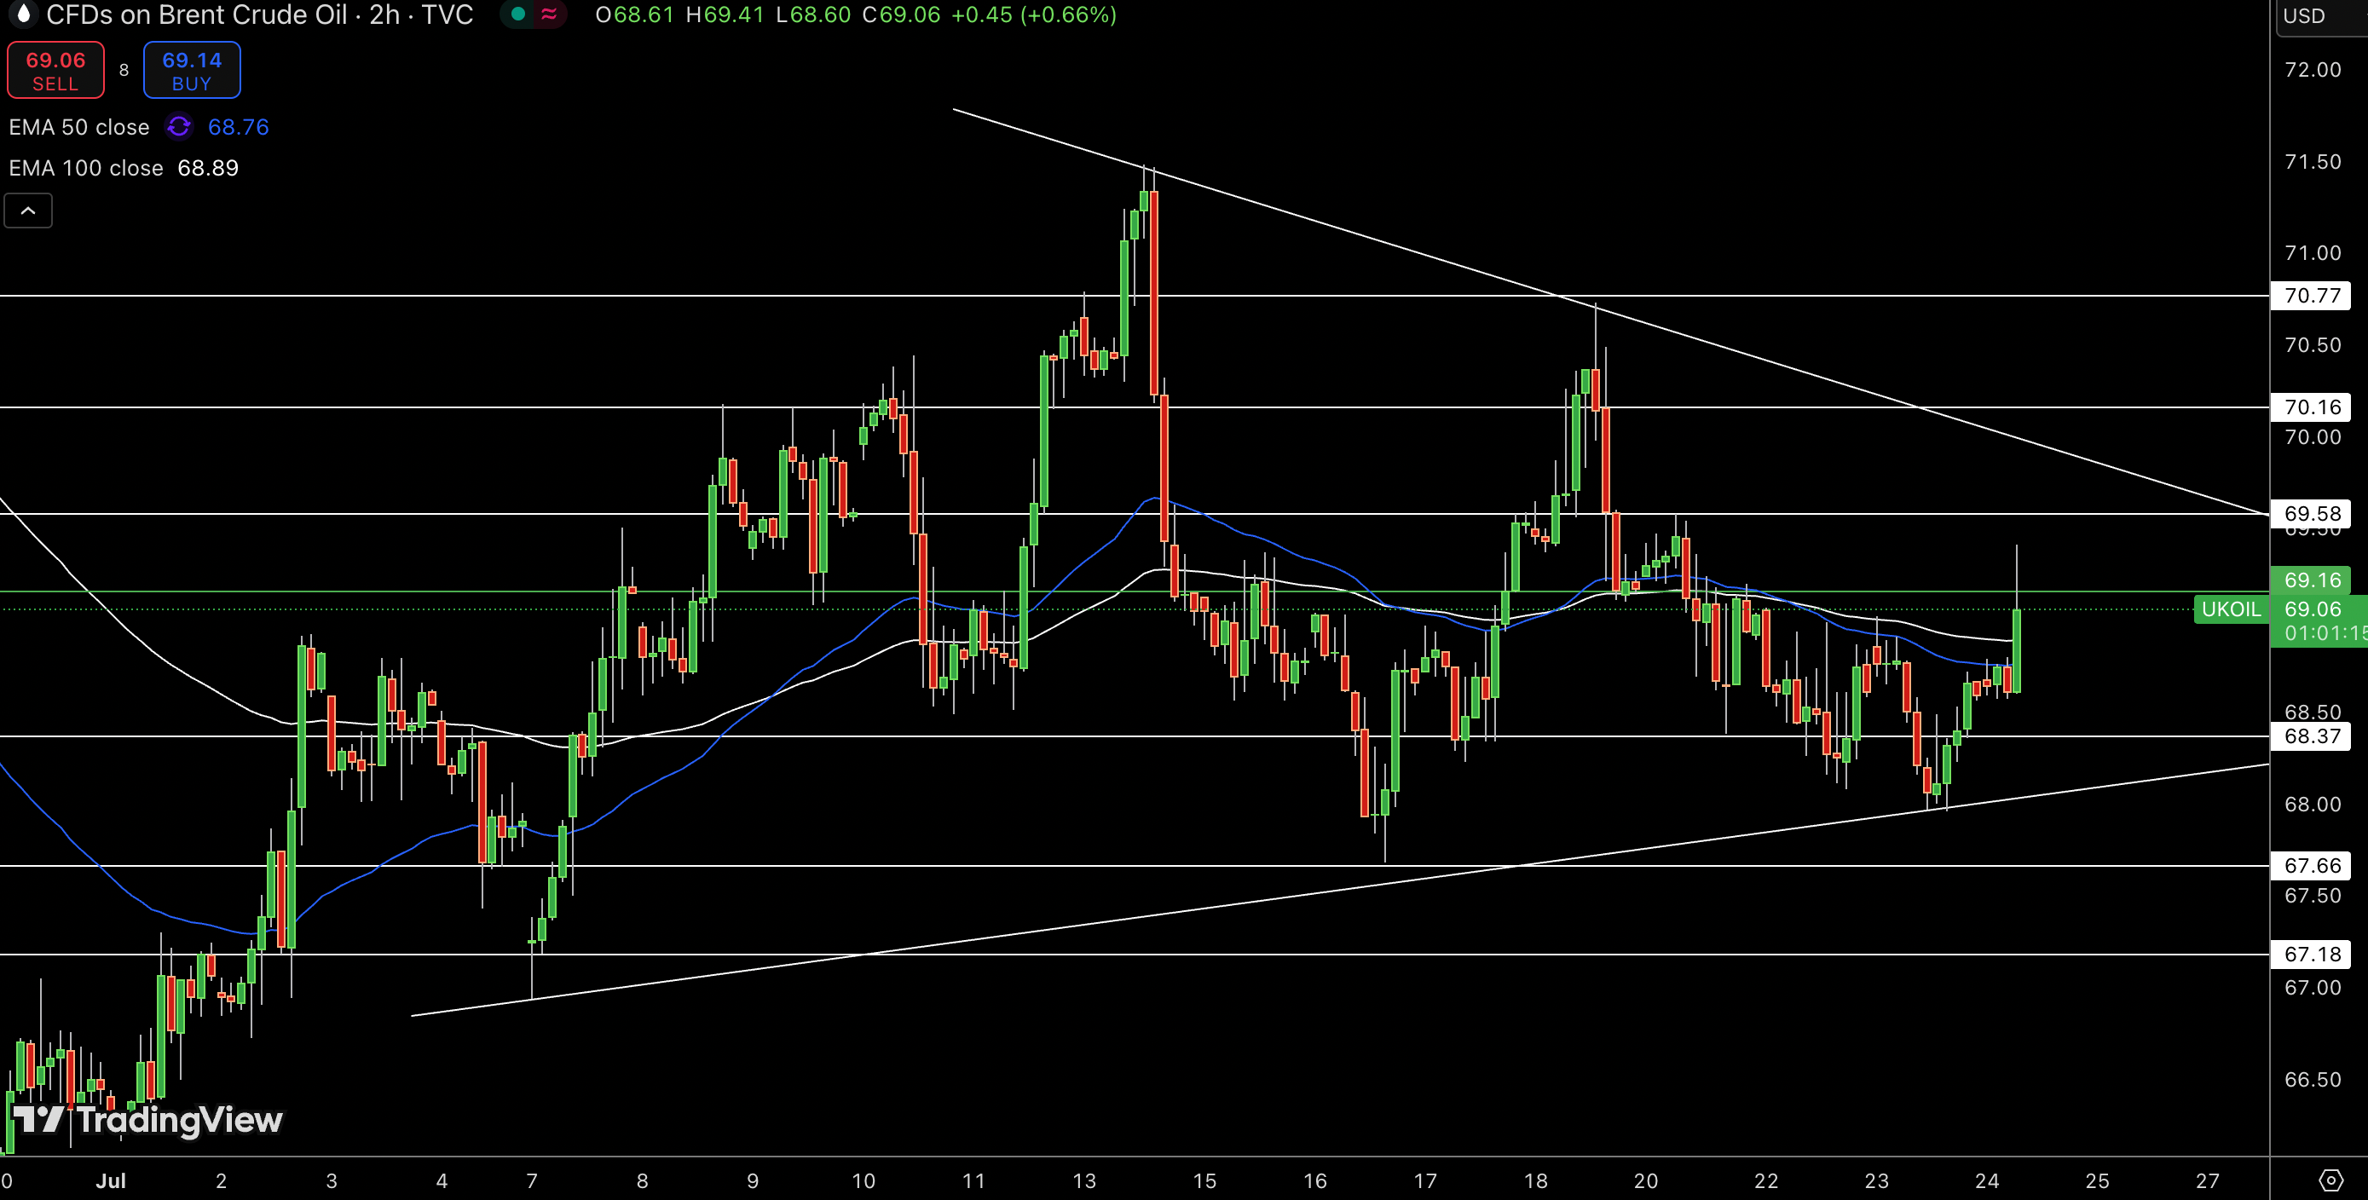Click the UKOIL symbol tag on price axis

[2230, 609]
